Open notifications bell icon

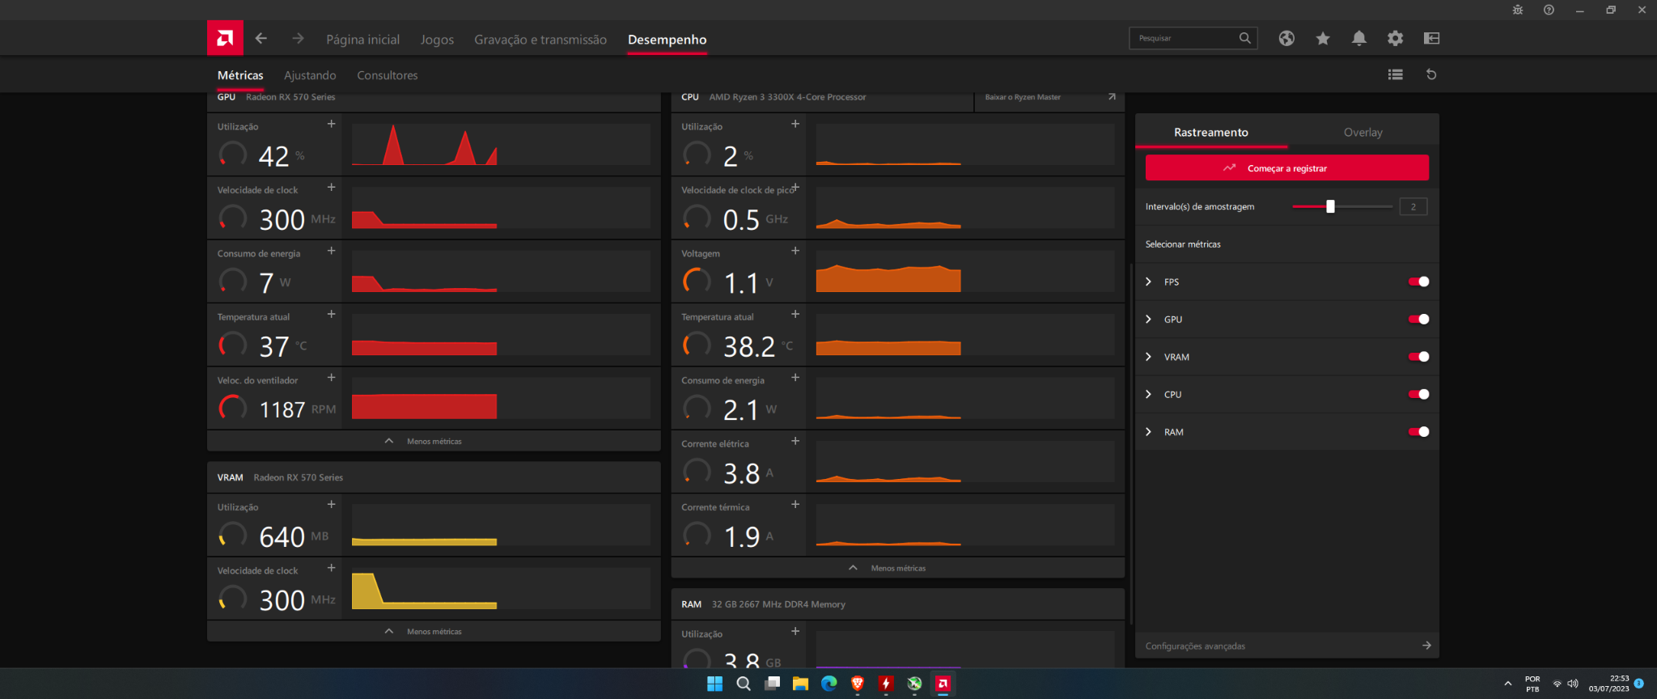point(1359,38)
